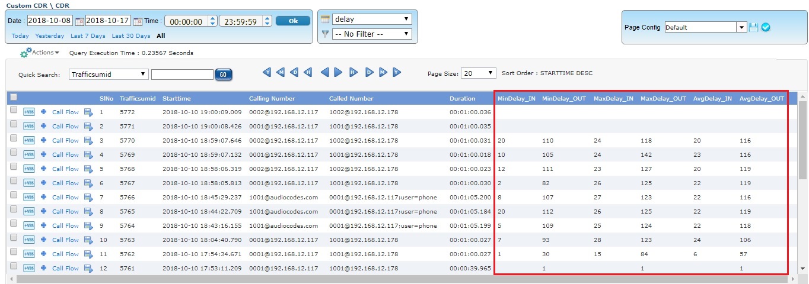Click the blue plus icon in row 5771

[x=43, y=126]
